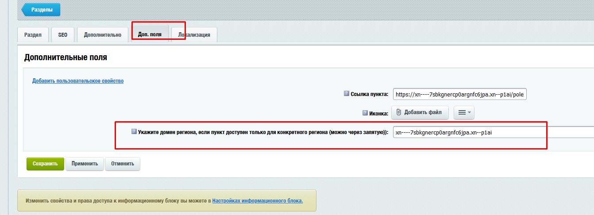Click the Разделы back button
Screen dimensions: 594x215
click(41, 9)
